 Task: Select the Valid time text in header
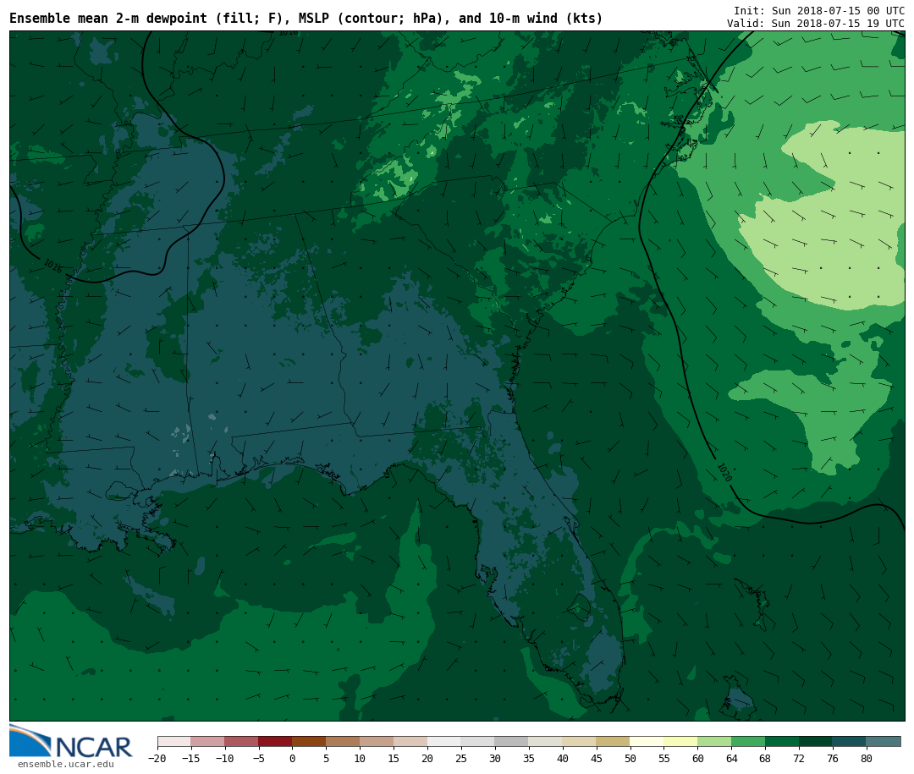815,24
